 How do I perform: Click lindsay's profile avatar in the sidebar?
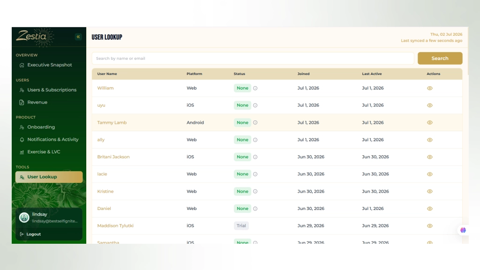[x=24, y=217]
